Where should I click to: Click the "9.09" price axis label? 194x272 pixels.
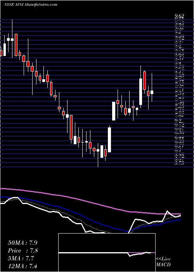click(179, 37)
